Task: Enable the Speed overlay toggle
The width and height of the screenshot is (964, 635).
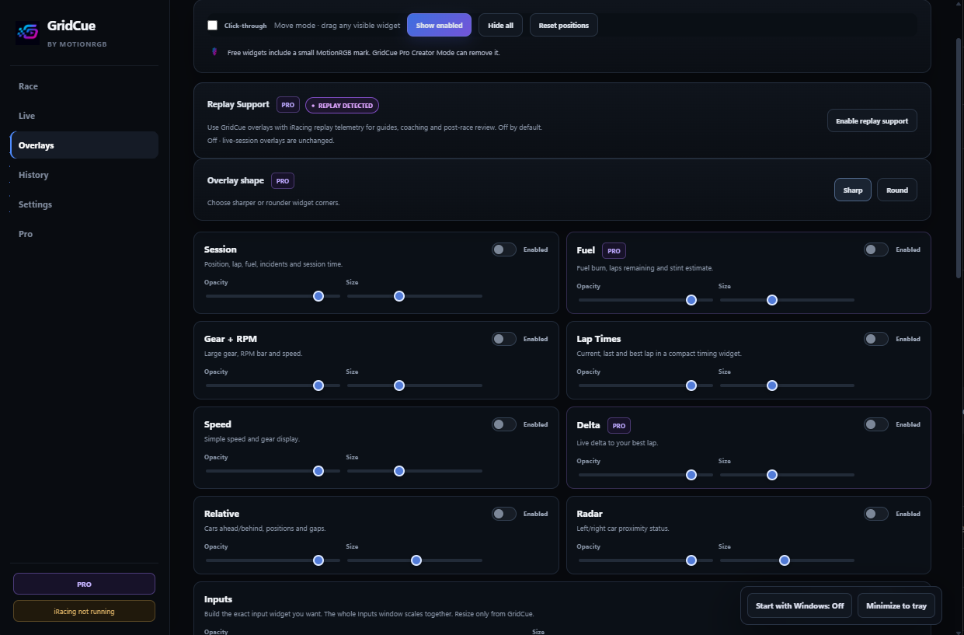Action: click(x=504, y=424)
